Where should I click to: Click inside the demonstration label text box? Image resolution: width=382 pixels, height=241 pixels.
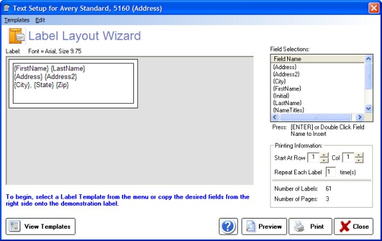pyautogui.click(x=73, y=83)
